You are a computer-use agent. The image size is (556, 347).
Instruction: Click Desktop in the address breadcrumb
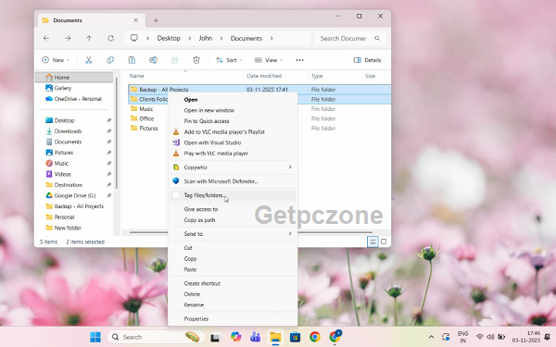click(169, 38)
